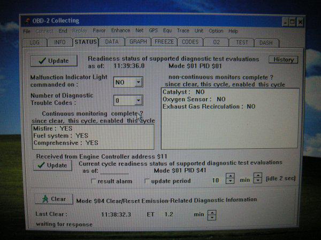Click the OBD-2 Collecting title bar icon
Image resolution: width=321 pixels, height=240 pixels.
[27, 21]
